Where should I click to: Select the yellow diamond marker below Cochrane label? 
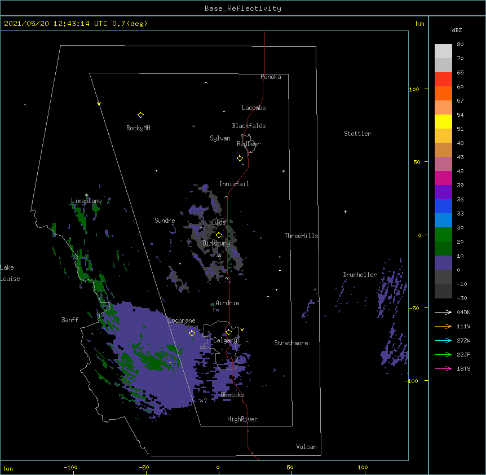192,333
